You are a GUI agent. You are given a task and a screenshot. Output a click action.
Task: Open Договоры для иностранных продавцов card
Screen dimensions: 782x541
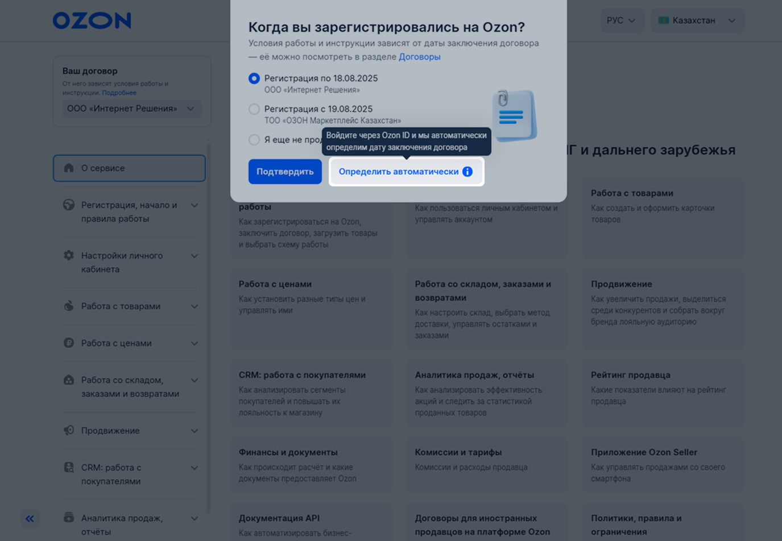tap(487, 523)
